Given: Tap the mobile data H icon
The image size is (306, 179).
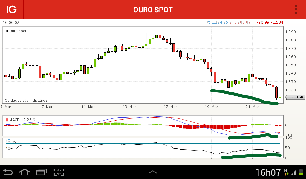Looking at the screenshot, I should coord(286,172).
